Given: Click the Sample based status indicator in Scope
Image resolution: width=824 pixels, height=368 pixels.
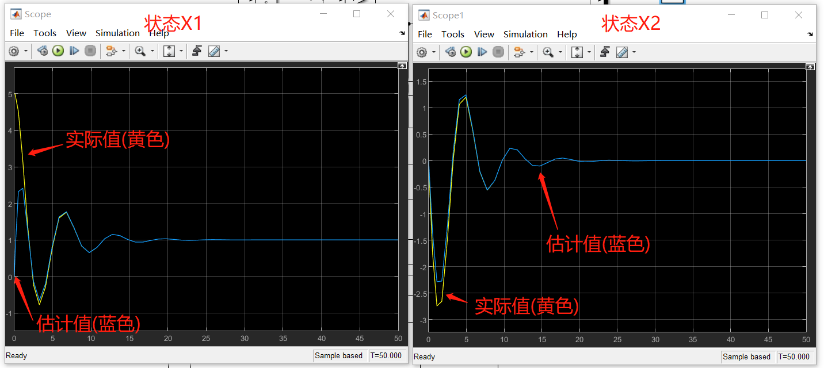Looking at the screenshot, I should tap(339, 355).
